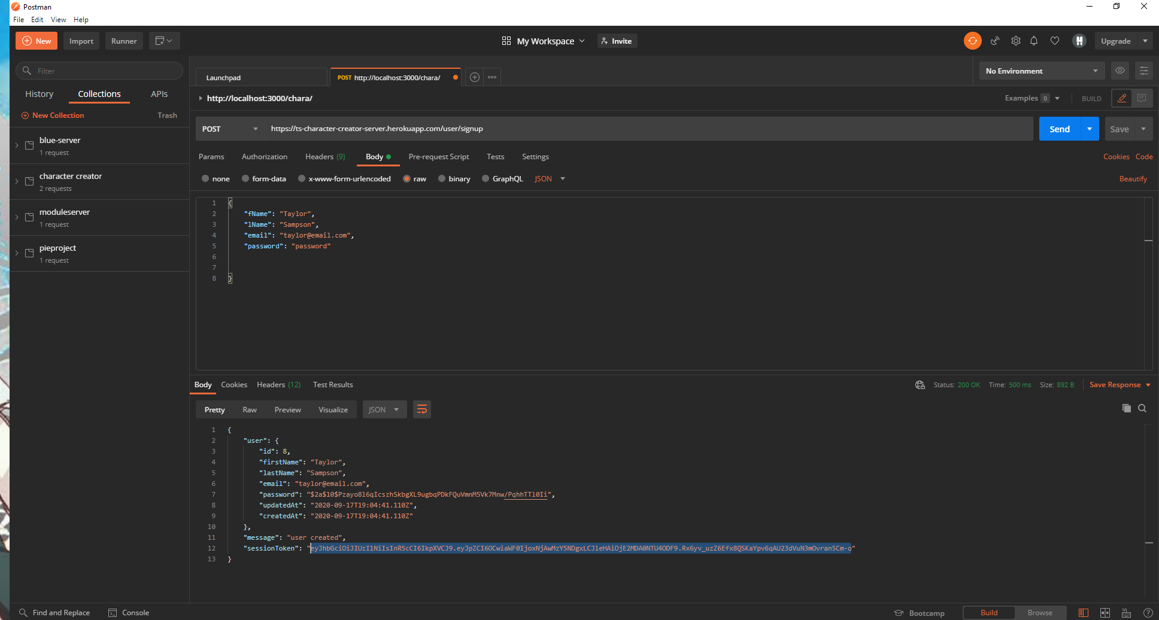This screenshot has height=620, width=1159.
Task: Open the help question mark icon
Action: 1148,613
